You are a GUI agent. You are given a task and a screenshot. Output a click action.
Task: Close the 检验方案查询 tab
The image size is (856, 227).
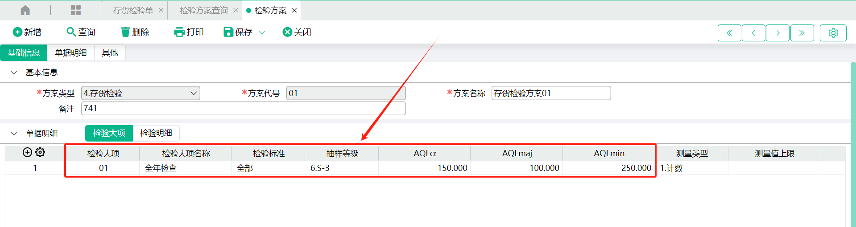point(236,10)
